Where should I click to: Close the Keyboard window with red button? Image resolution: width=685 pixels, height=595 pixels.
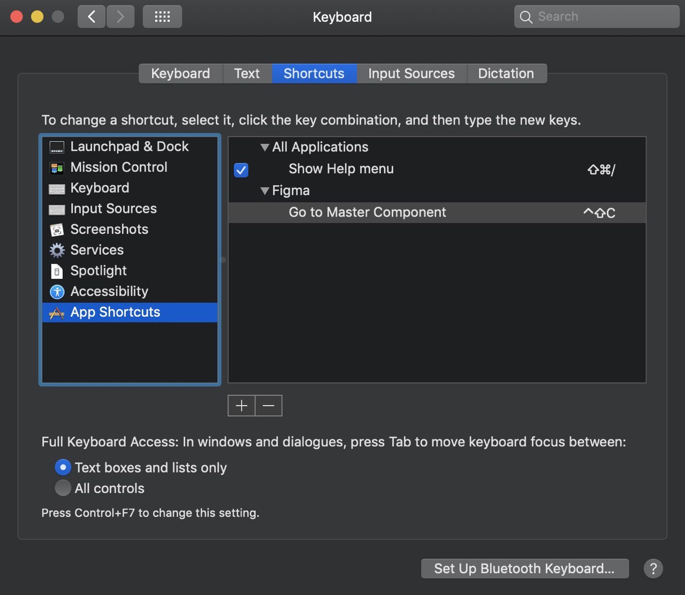(17, 17)
